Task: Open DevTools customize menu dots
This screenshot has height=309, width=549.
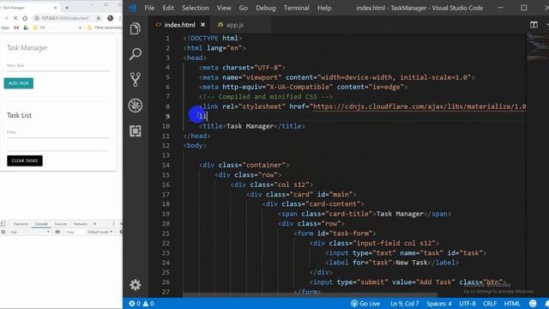Action: (113, 223)
